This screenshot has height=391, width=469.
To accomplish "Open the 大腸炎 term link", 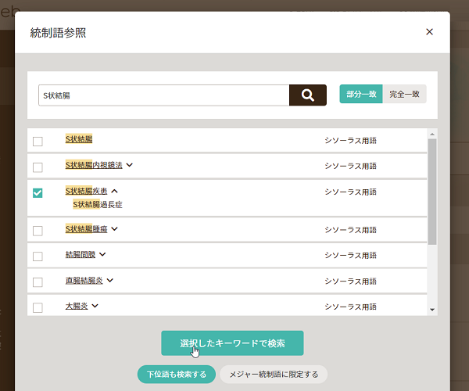I will click(77, 306).
